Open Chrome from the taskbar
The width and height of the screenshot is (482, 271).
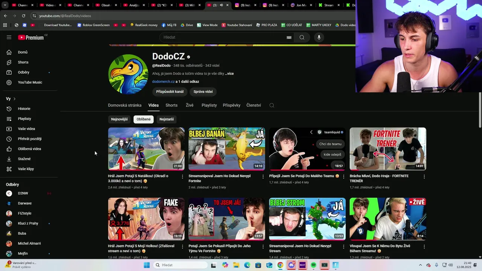pyautogui.click(x=280, y=265)
